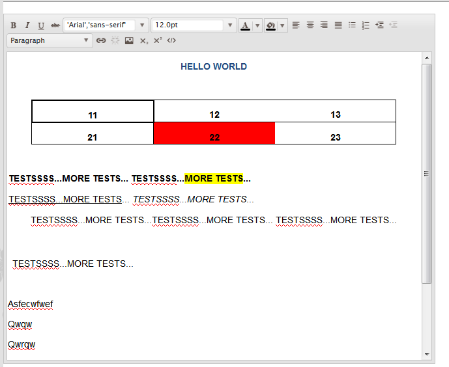Click the red table cell 22
This screenshot has width=449, height=367.
214,133
